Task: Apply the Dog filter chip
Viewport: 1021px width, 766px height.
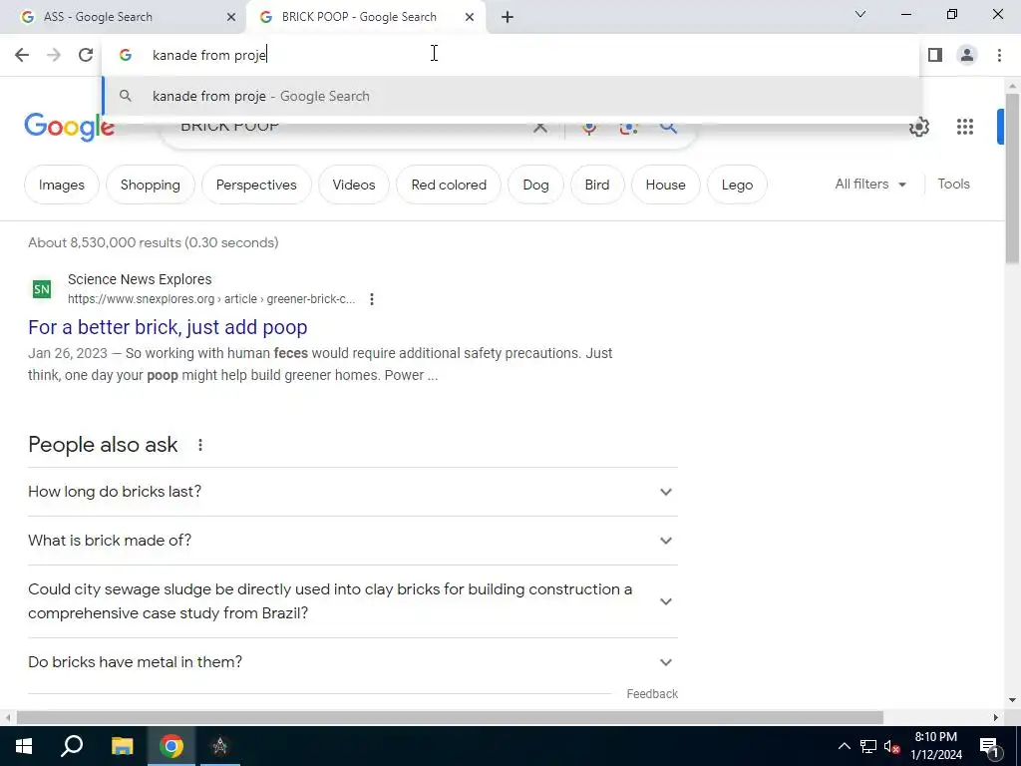Action: (535, 185)
